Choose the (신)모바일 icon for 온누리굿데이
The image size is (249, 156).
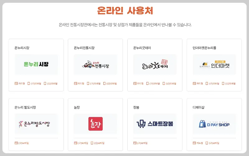click(164, 83)
